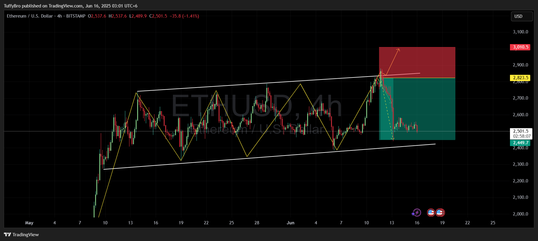Click the countdown timer 02:58:07

(522, 136)
